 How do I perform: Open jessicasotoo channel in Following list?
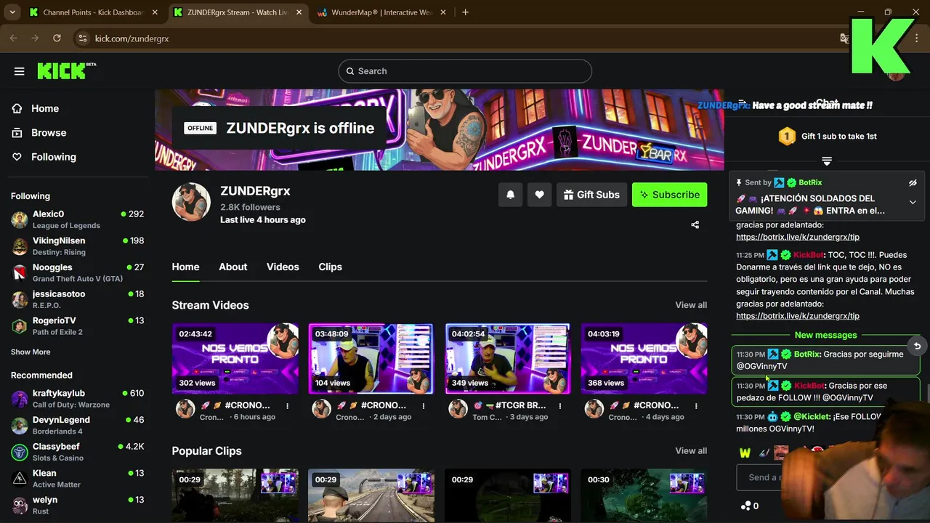point(77,299)
